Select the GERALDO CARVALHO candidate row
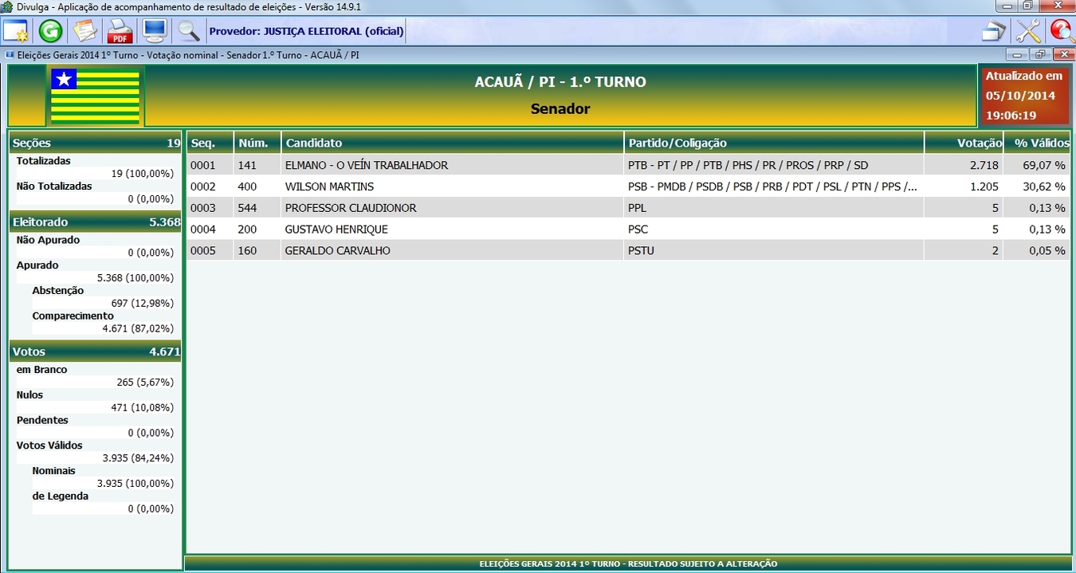1076x573 pixels. pos(628,251)
